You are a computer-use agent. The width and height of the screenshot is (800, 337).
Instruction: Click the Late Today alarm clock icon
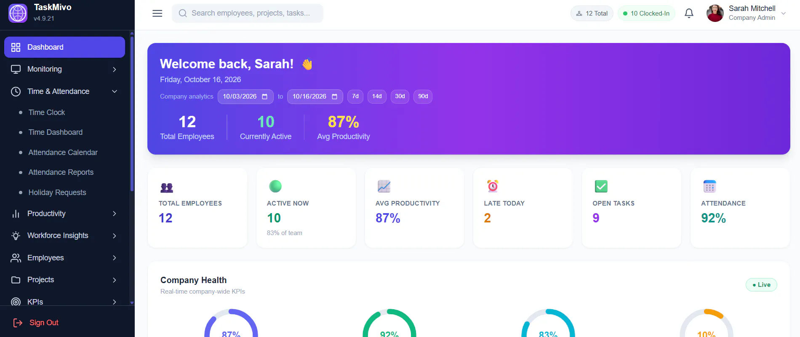[x=493, y=186]
